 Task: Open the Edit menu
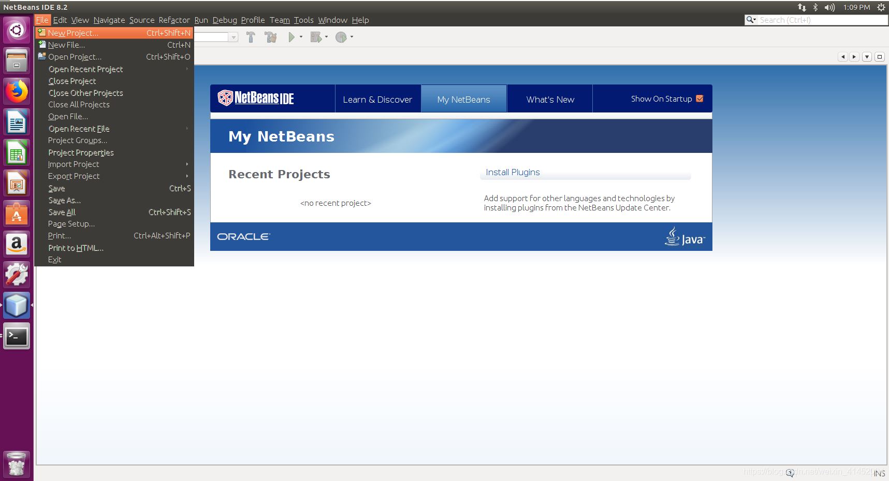click(60, 20)
